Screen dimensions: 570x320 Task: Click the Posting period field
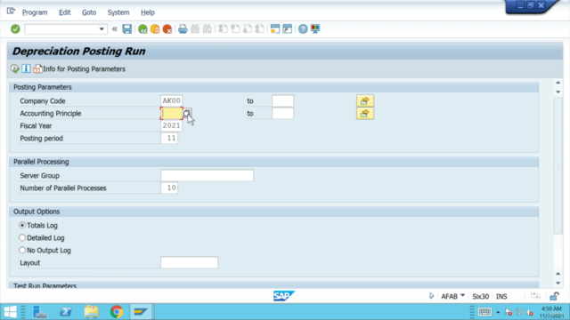169,138
